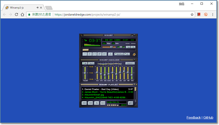Click the spectrum visualizer in the main window
The height and width of the screenshot is (125, 219).
(92, 45)
